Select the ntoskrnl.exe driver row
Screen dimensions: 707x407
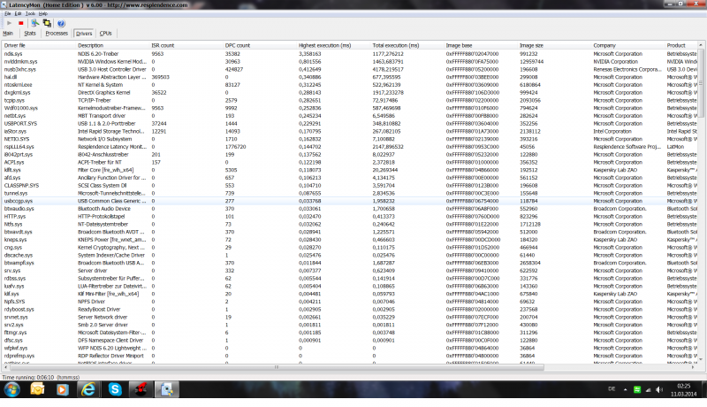[x=349, y=85]
